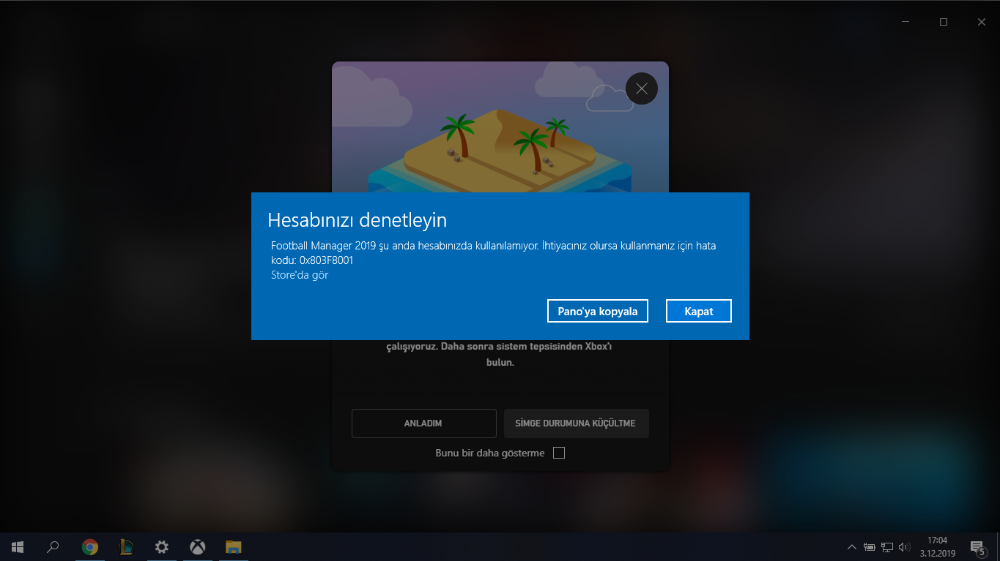Open the Store'da gör link
The width and height of the screenshot is (1000, 561).
pyautogui.click(x=300, y=275)
